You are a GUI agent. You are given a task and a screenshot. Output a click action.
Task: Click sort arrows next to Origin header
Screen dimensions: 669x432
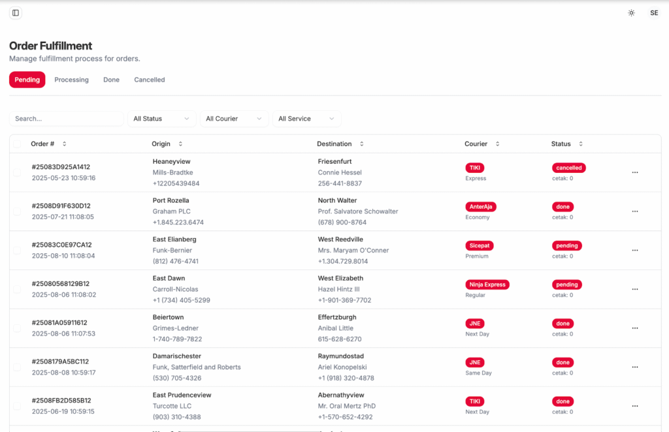click(x=180, y=144)
